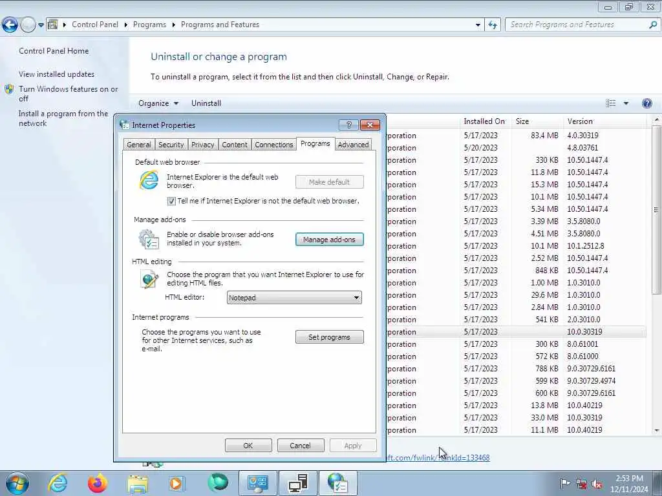Open Install a program from the network

(x=63, y=119)
